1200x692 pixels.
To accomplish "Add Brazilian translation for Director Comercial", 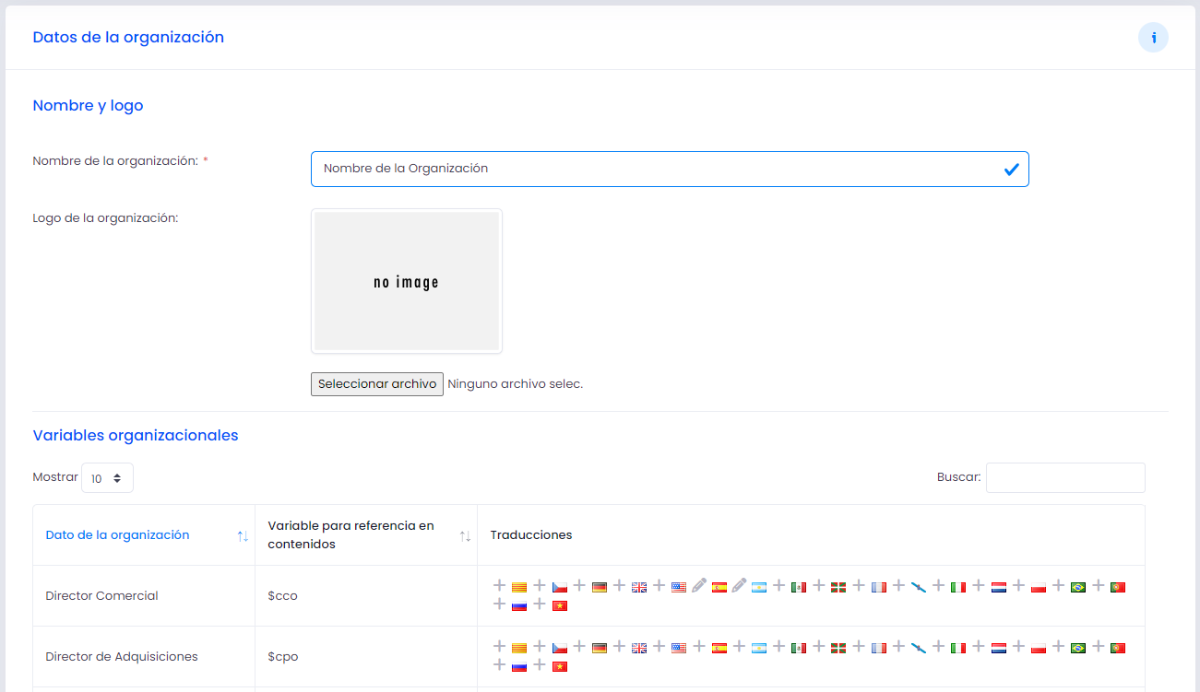I will tap(1058, 586).
